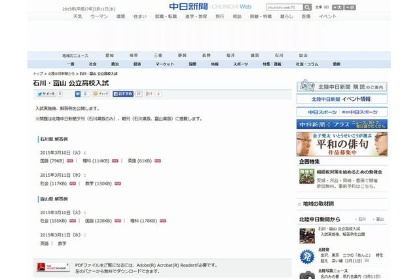The width and height of the screenshot is (419, 279).
Task: Open the イベント menu item
Action: 327,16
